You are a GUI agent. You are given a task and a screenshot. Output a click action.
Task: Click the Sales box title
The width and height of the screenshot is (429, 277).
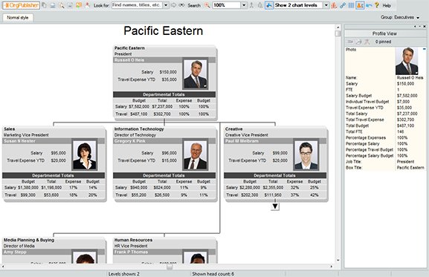[10, 129]
